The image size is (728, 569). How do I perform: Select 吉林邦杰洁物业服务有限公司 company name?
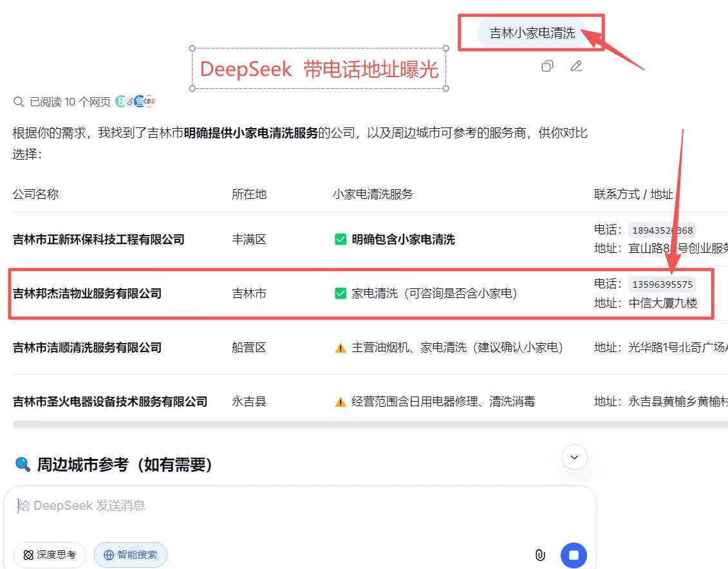88,294
